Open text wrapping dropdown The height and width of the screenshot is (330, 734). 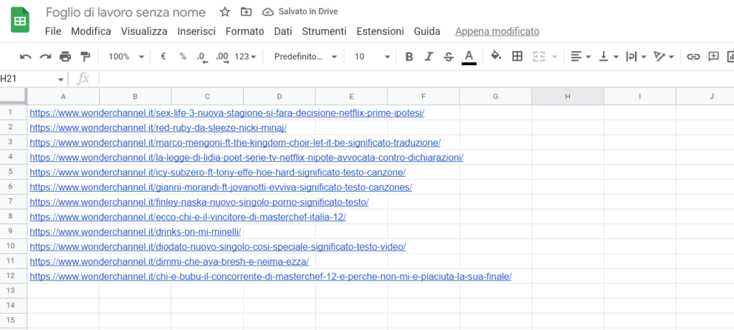[637, 57]
